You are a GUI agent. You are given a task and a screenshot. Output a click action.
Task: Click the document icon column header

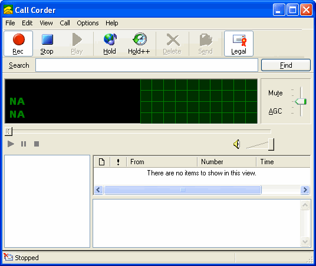point(102,162)
